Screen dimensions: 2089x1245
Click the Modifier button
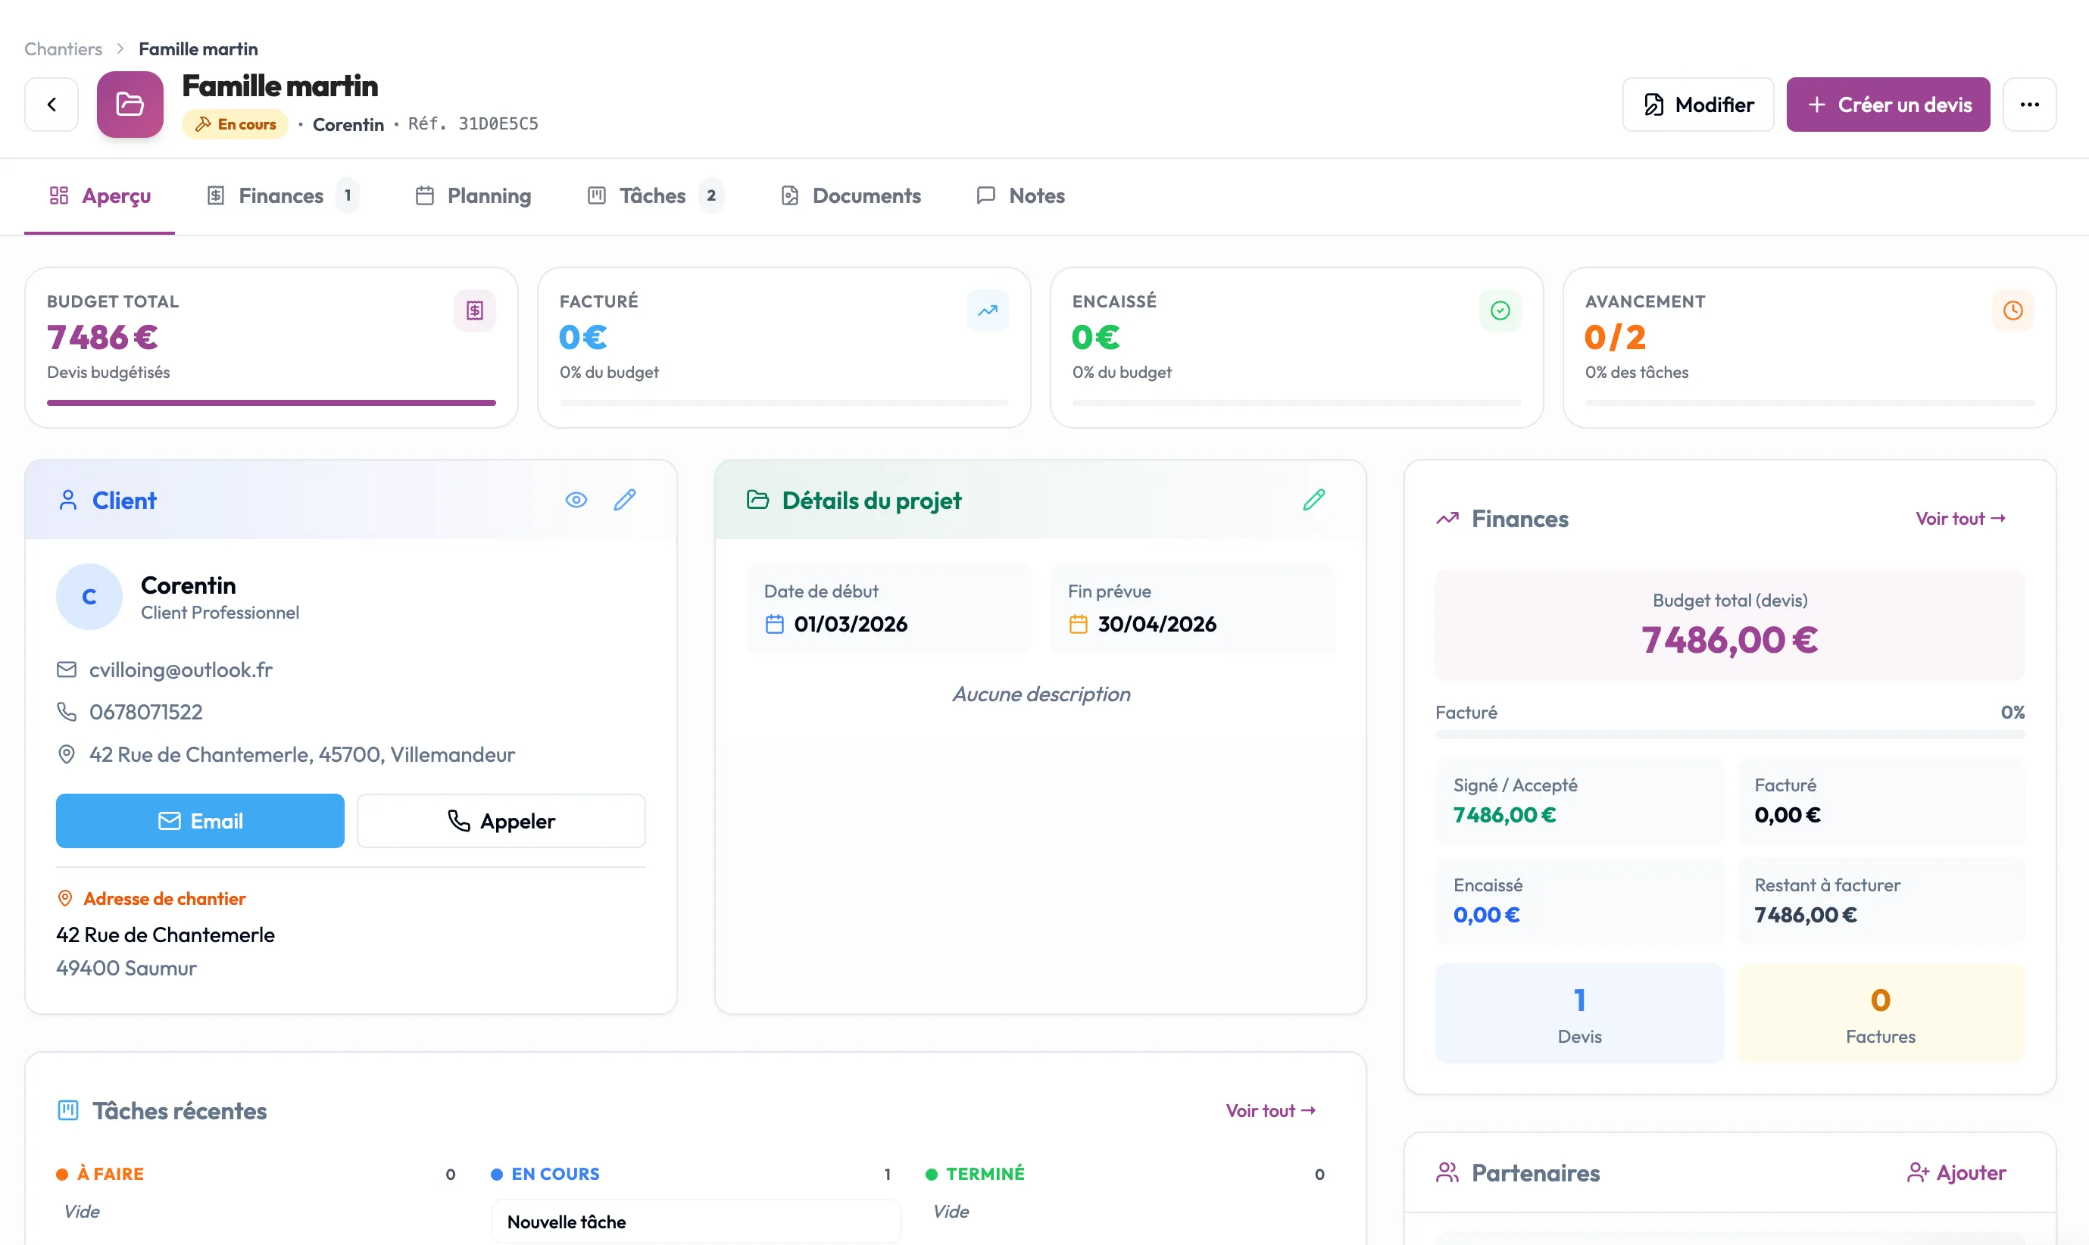1698,104
